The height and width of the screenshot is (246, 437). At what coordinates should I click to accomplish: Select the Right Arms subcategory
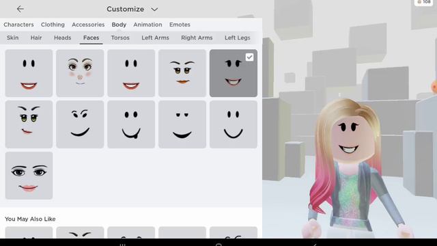[x=197, y=38]
